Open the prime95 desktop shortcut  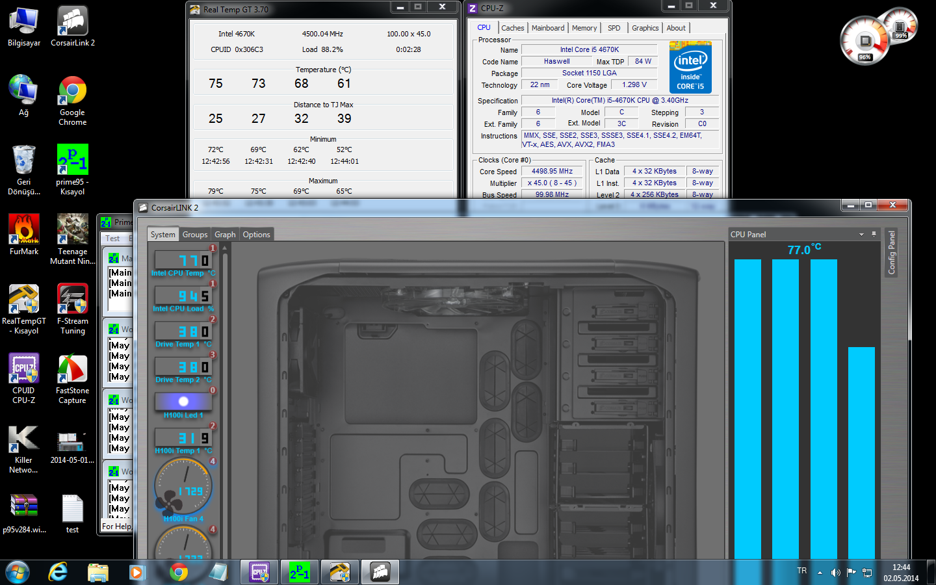coord(73,170)
